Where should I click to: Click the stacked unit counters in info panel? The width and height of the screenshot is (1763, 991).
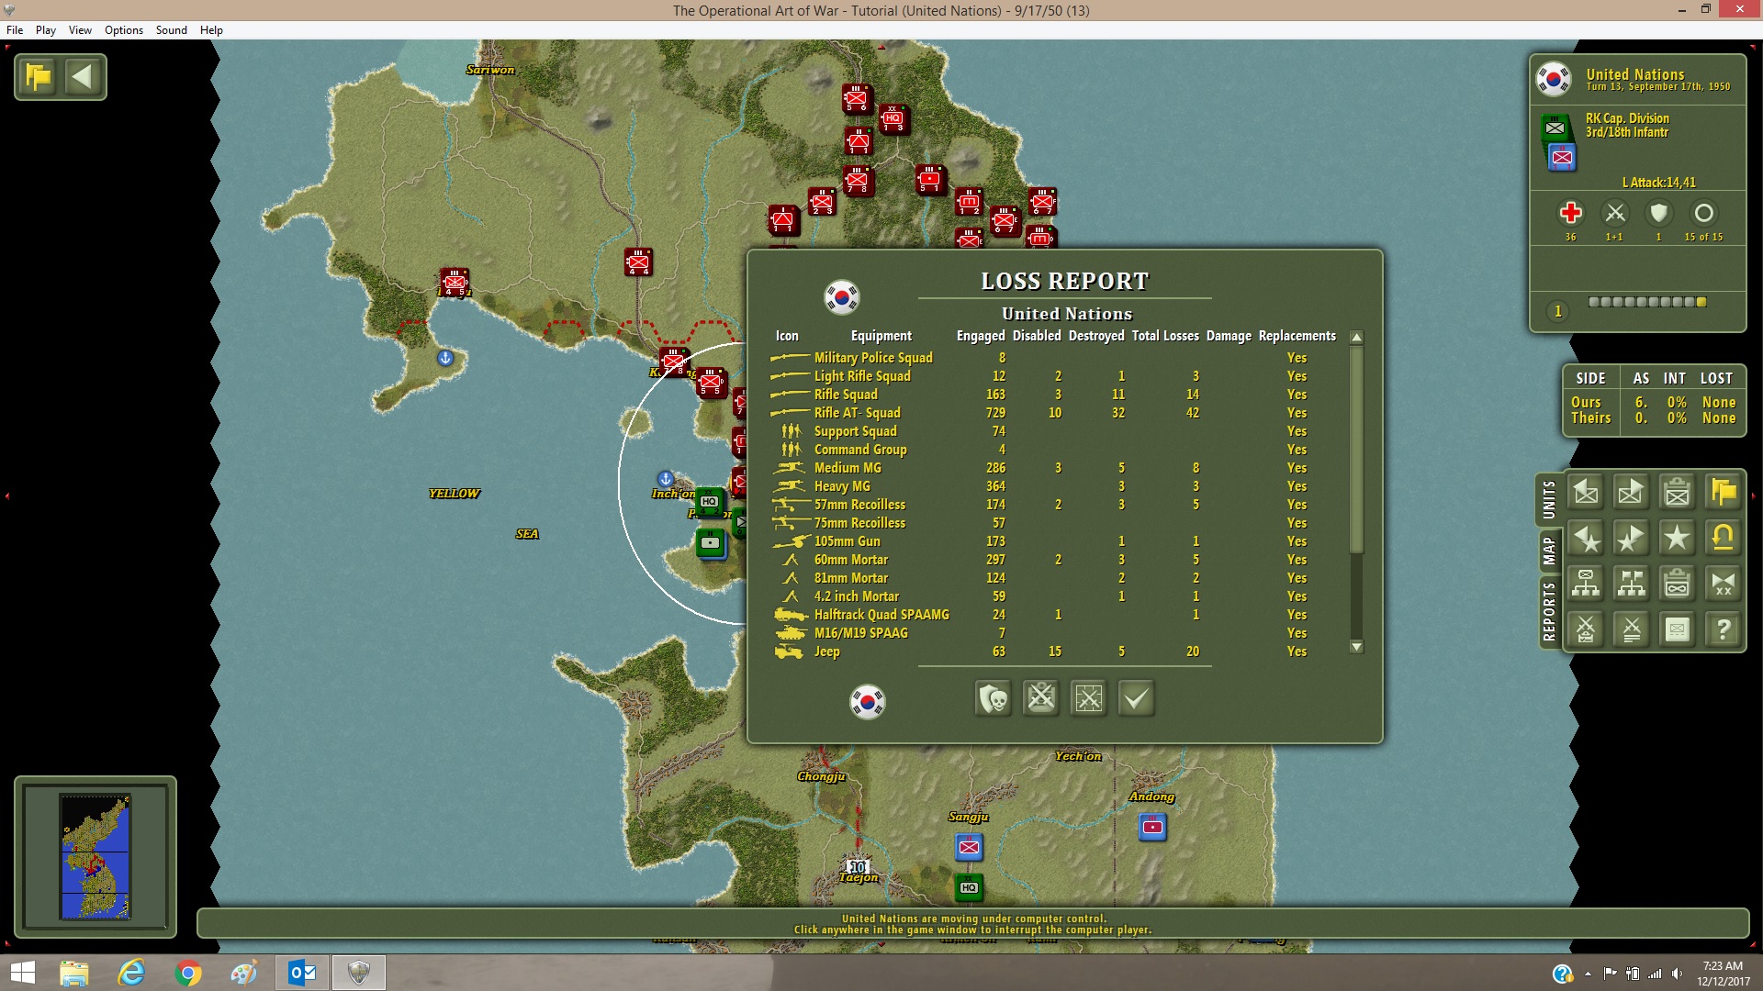pos(1558,142)
